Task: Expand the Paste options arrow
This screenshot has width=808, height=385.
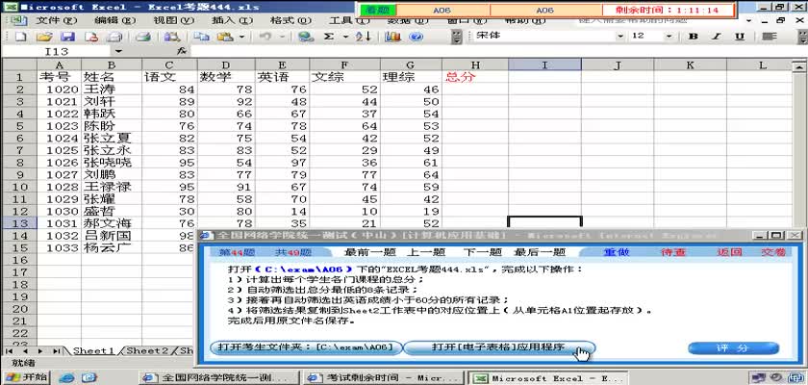Action: 241,37
